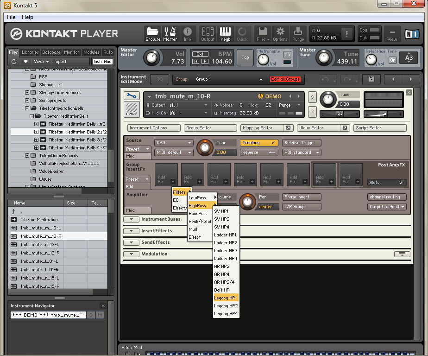Open the Purge menu icon

tap(298, 34)
